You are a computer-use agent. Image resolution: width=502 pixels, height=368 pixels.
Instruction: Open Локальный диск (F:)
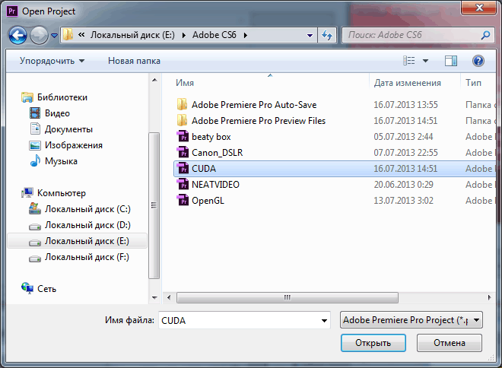(87, 257)
